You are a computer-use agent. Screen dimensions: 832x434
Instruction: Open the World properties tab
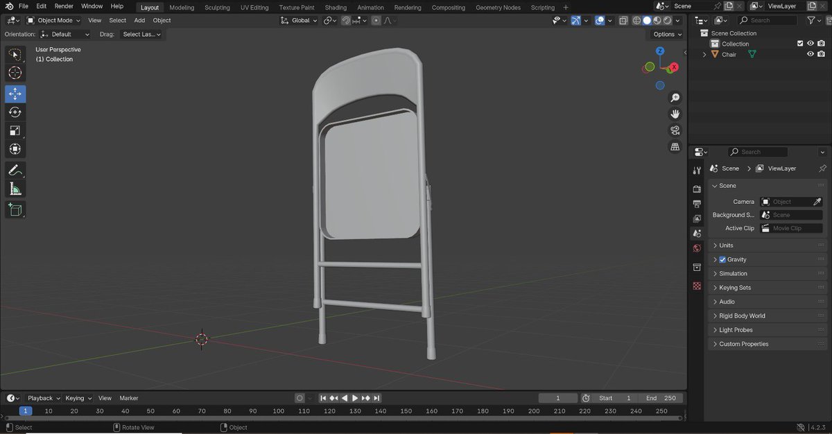click(x=697, y=248)
